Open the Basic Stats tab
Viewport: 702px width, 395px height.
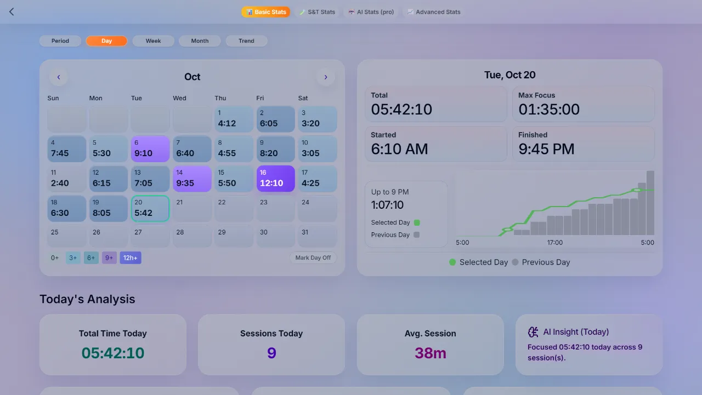coord(266,12)
